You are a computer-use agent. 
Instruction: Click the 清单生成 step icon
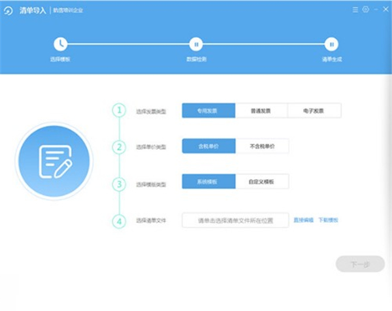tap(331, 44)
